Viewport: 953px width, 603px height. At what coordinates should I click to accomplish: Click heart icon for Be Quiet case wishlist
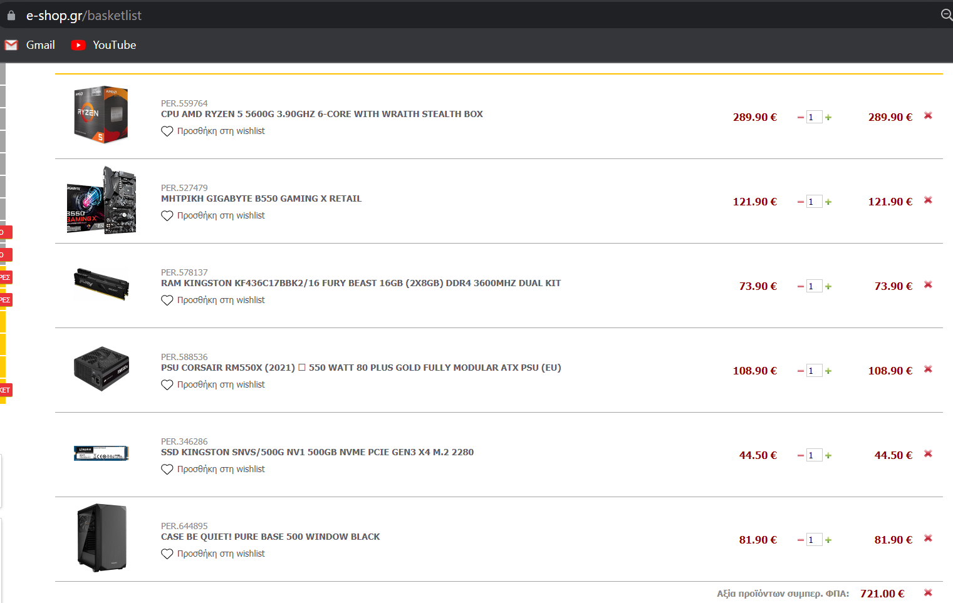(167, 554)
